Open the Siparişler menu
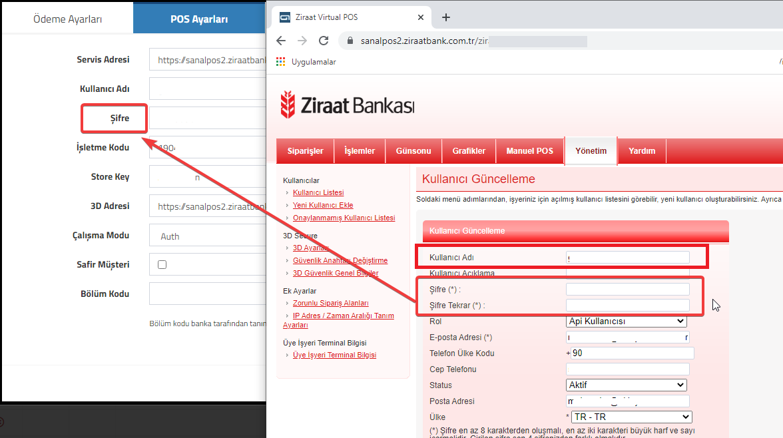The image size is (783, 438). 305,151
